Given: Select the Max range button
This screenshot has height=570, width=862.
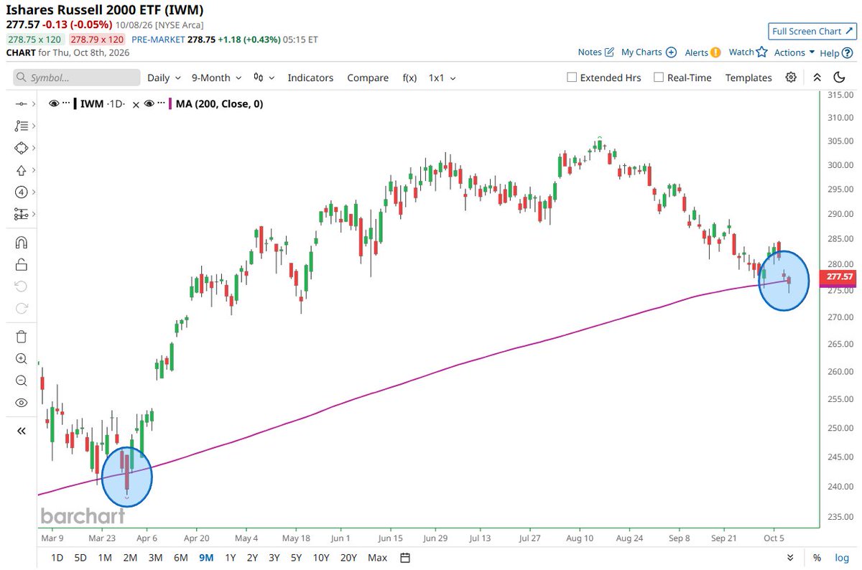Looking at the screenshot, I should 377,558.
